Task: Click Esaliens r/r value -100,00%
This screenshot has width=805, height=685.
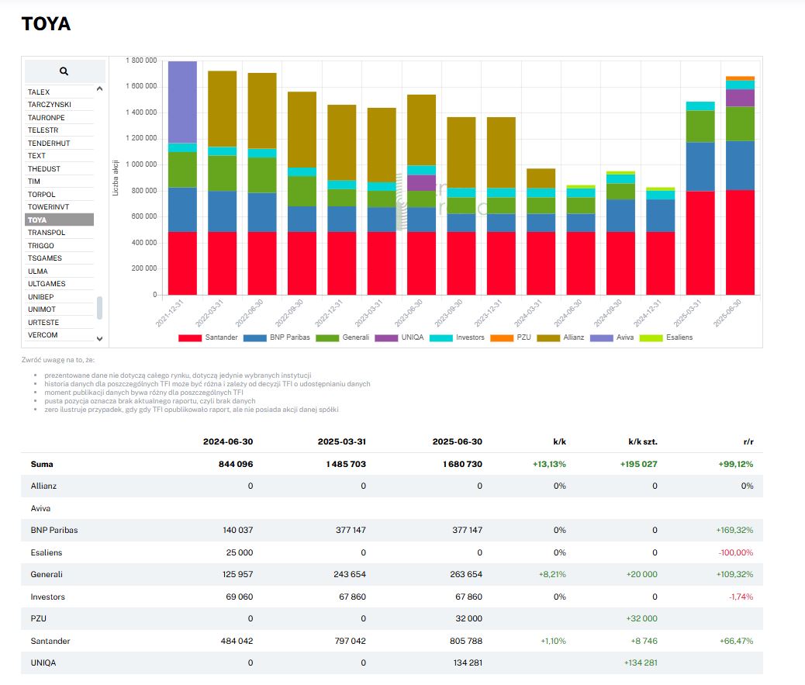Action: [x=736, y=552]
